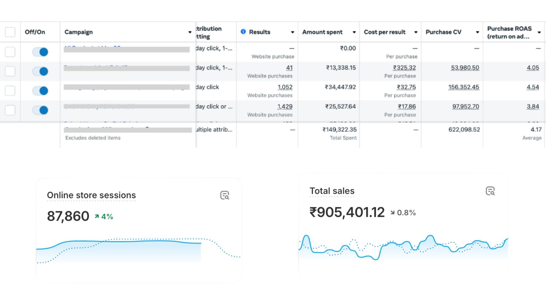This screenshot has width=546, height=307.
Task: Open the Results column dropdown arrow
Action: 292,32
